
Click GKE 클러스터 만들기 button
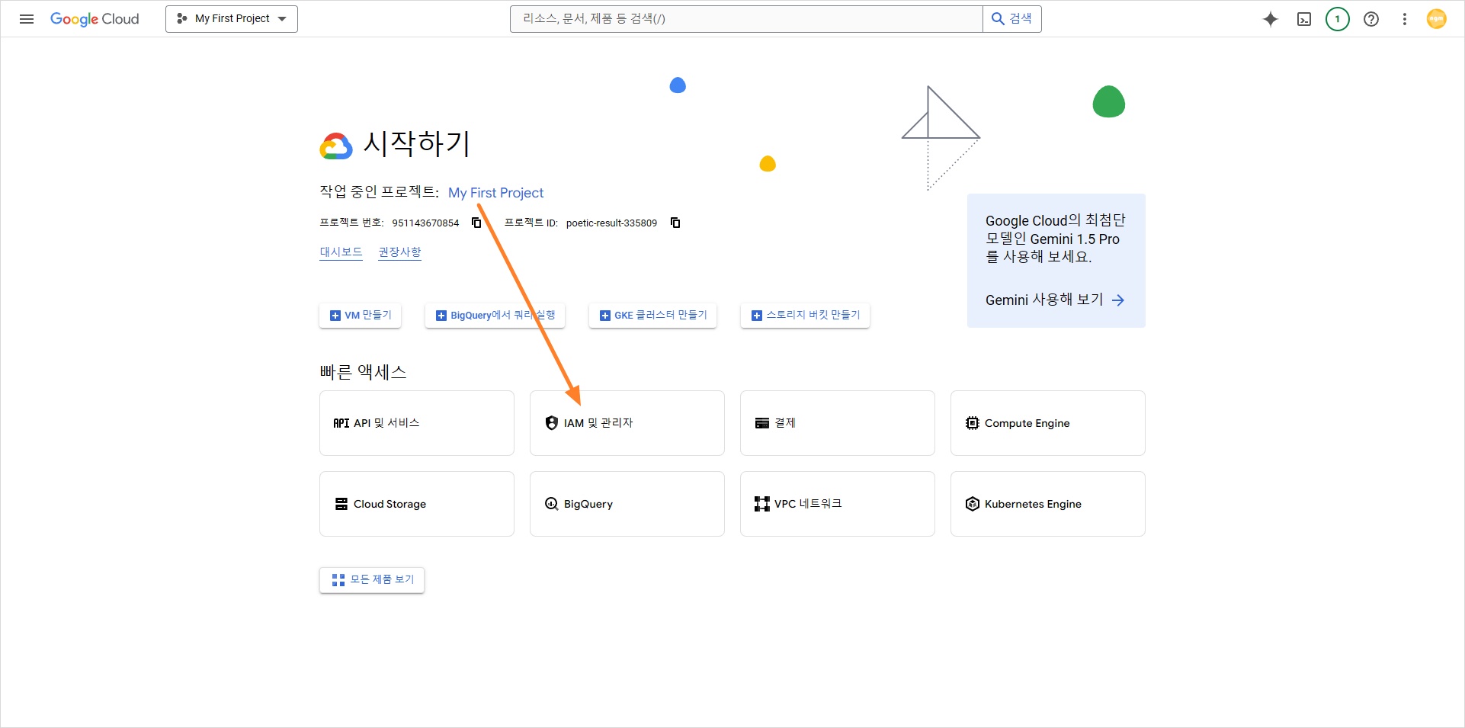pyautogui.click(x=653, y=315)
